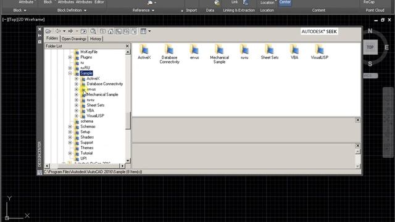This screenshot has height=222, width=395.
Task: Toggle the Preview pane button
Action: coord(126,31)
